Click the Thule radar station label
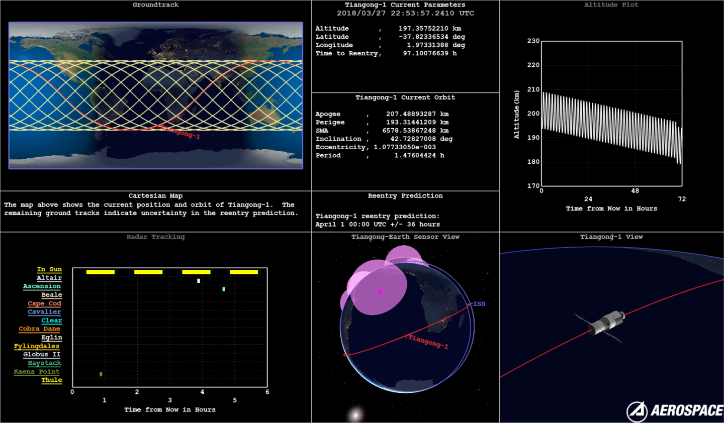Viewport: 724px width, 423px height. pos(52,380)
